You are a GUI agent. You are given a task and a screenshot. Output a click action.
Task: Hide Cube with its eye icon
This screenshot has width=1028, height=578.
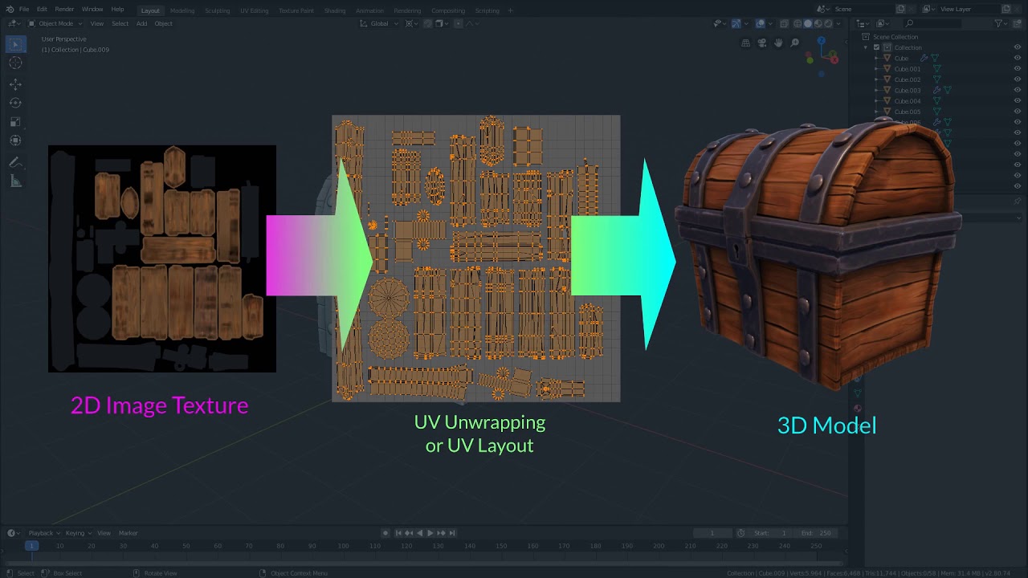pyautogui.click(x=1018, y=58)
